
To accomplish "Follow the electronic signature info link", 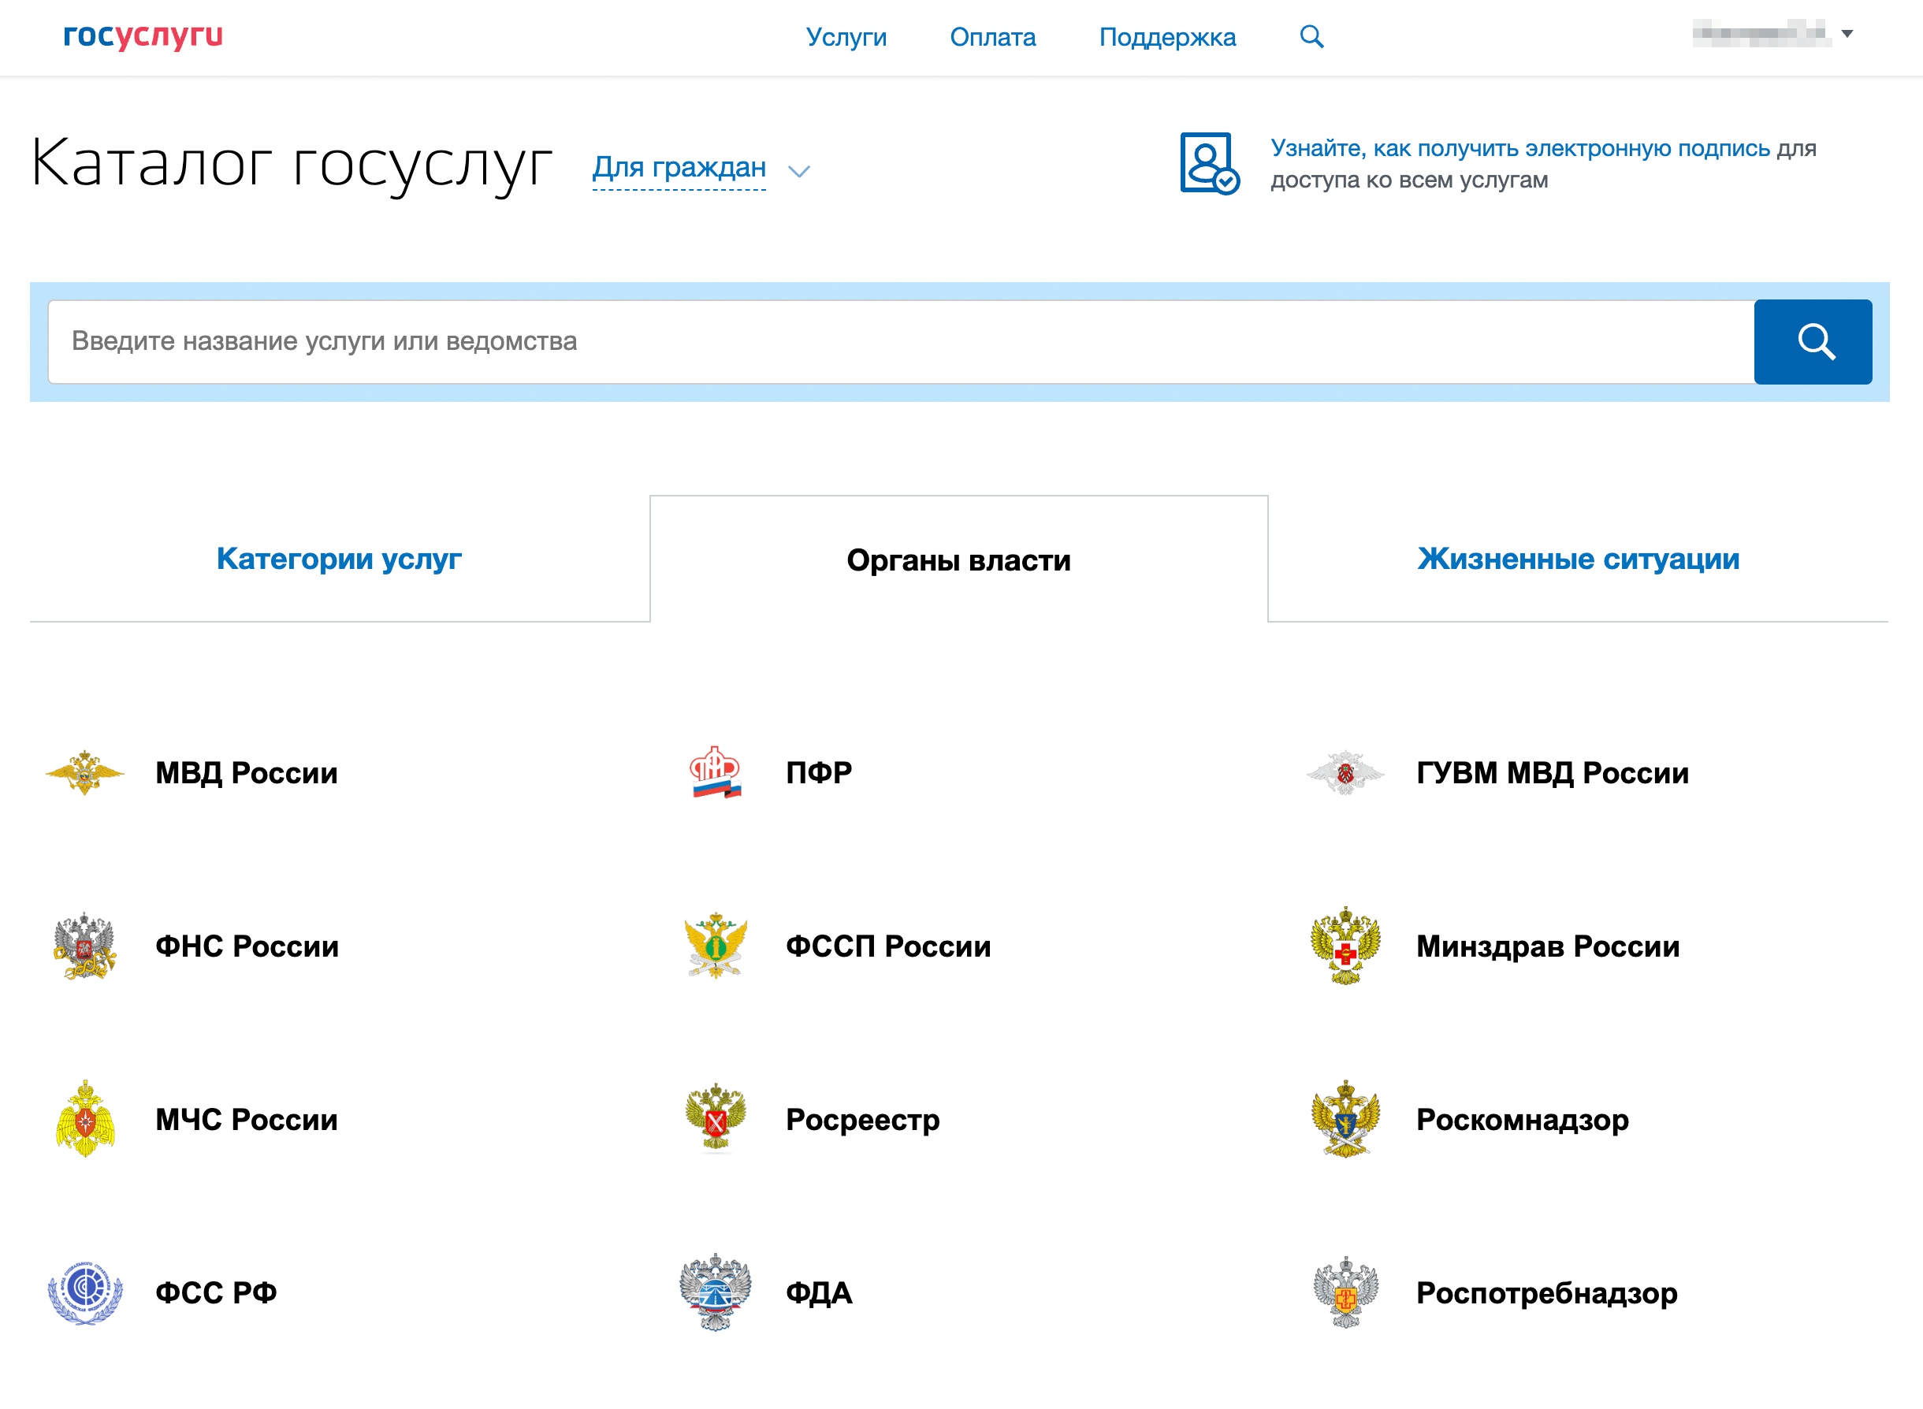I will pos(1519,148).
